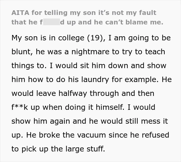Click the word 'college' in the post
The image size is (181, 162).
[x=71, y=38]
